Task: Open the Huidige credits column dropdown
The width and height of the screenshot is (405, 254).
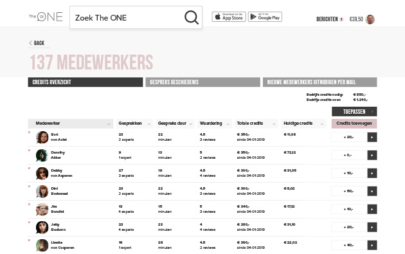Action: point(322,124)
